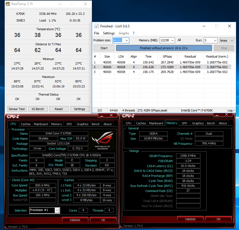
Task: Click the Sensor Test button in RealTemp
Action: (x=17, y=109)
